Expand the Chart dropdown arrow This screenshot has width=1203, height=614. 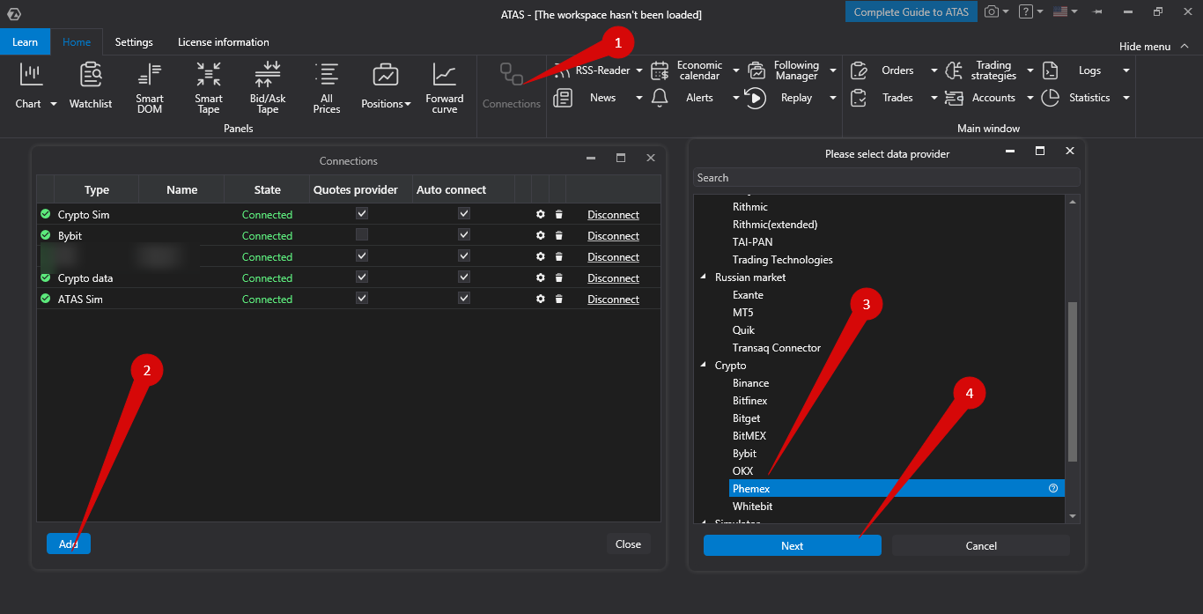click(x=53, y=104)
